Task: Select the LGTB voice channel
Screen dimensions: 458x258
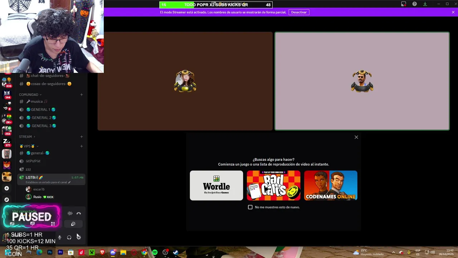Action: coord(51,180)
